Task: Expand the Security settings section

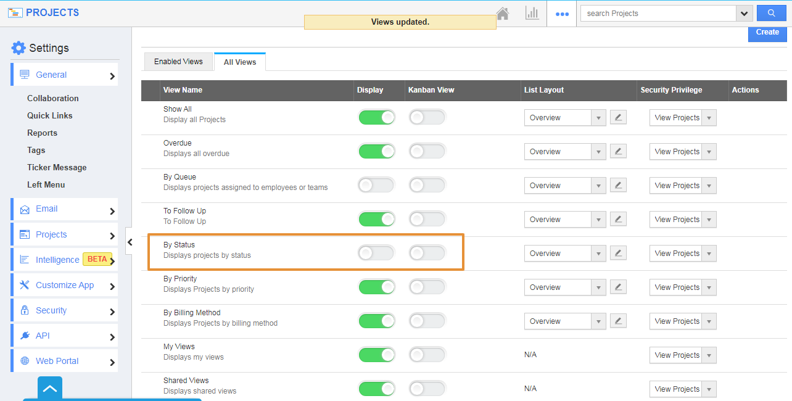Action: (65, 310)
